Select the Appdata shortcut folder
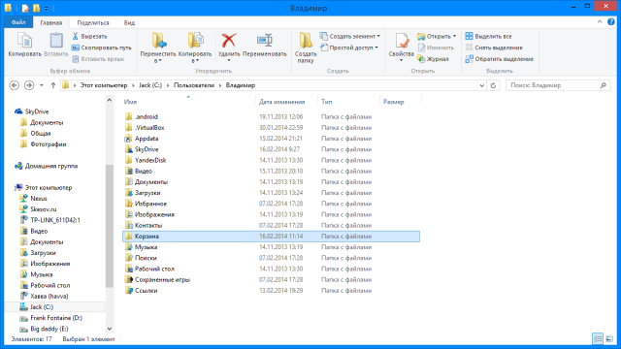The height and width of the screenshot is (349, 621). coord(147,139)
